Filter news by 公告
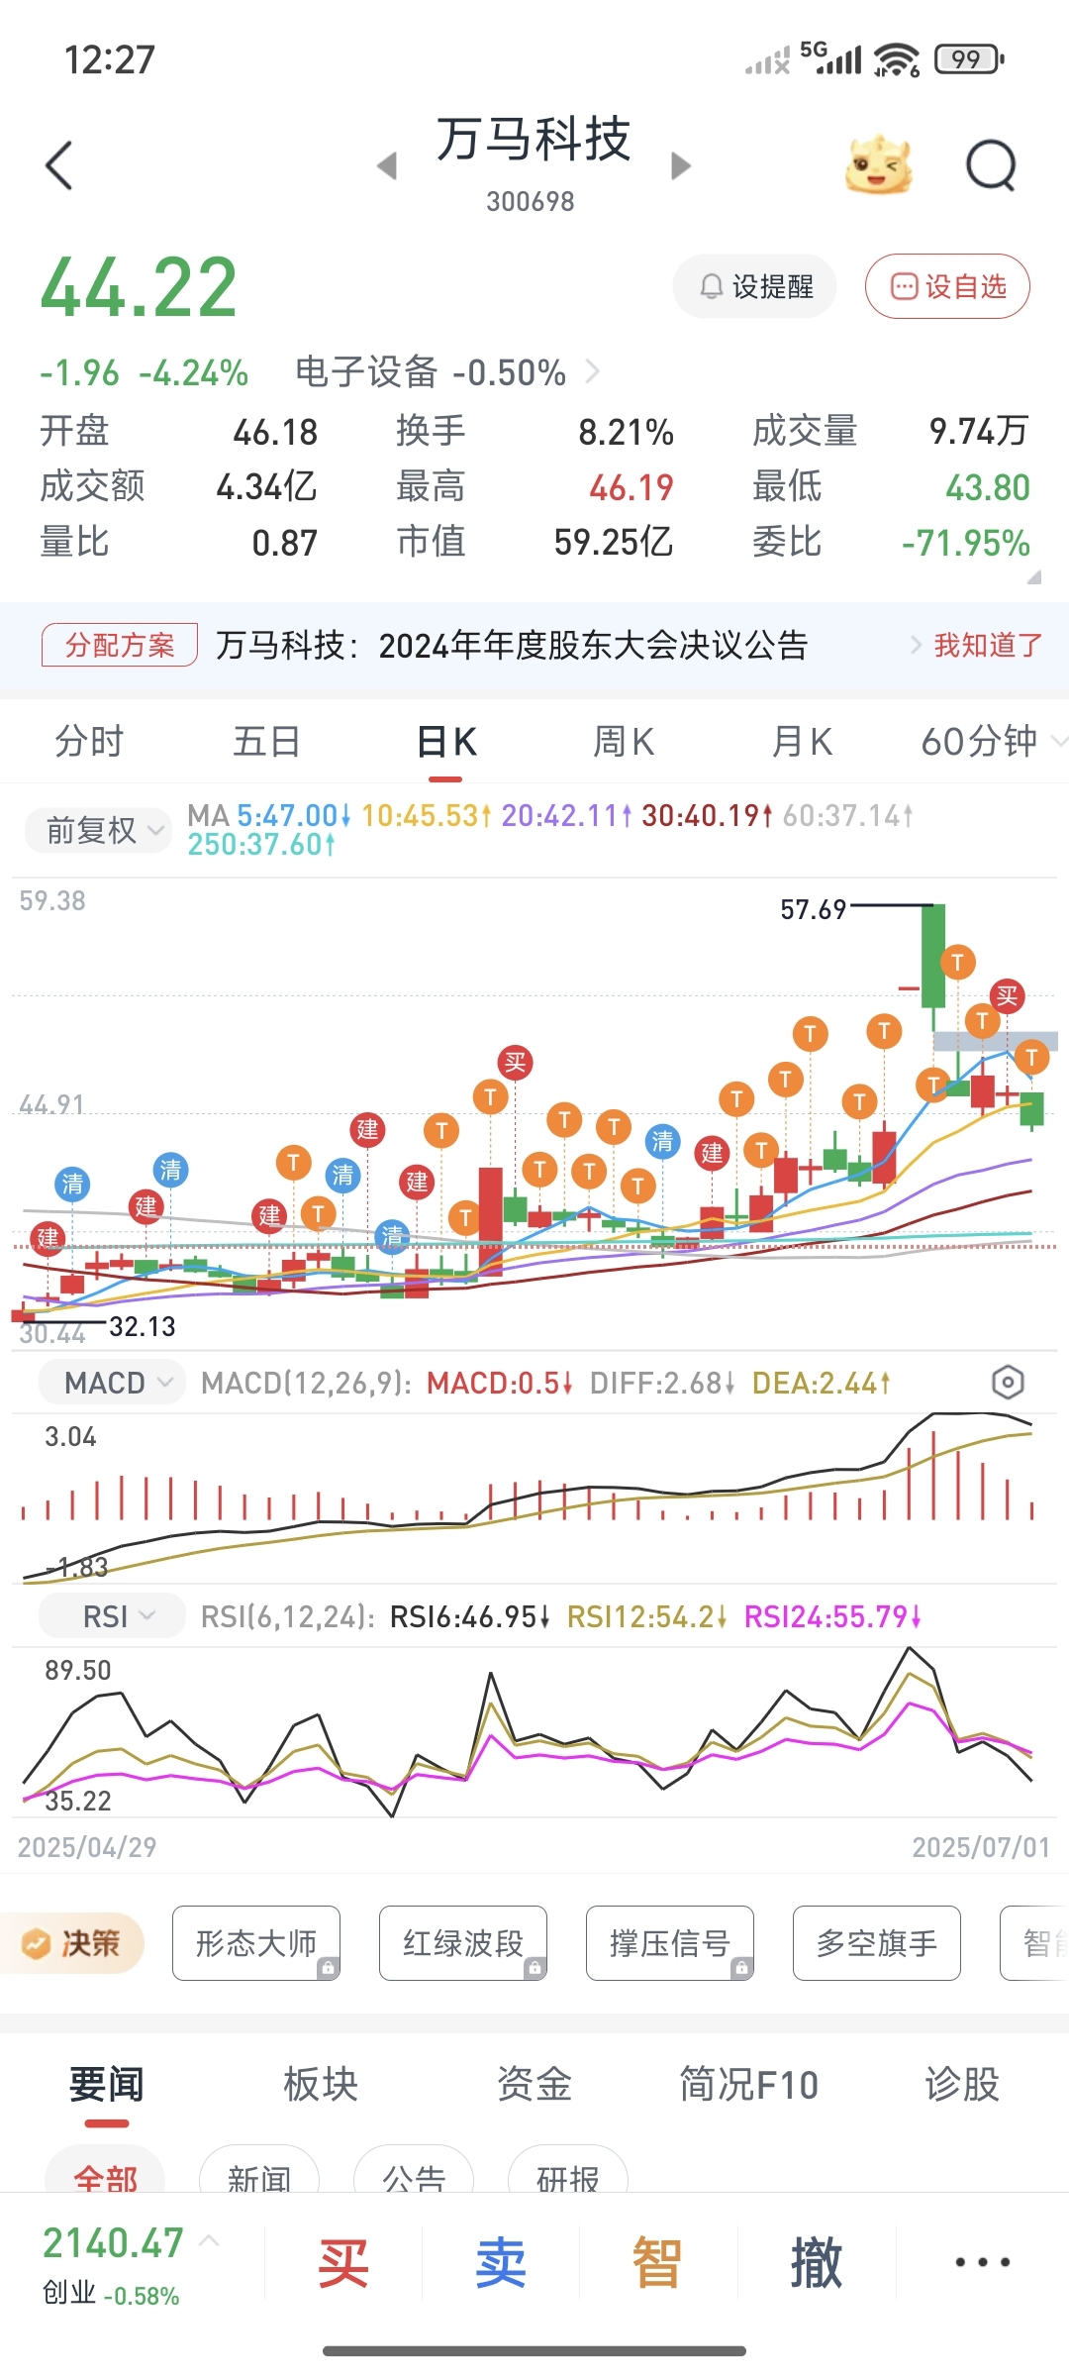The width and height of the screenshot is (1069, 2377). (414, 2171)
